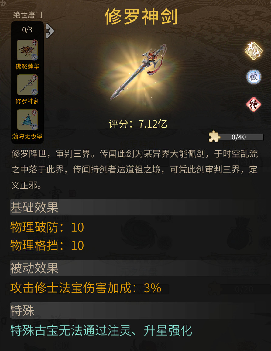Click the large 修罗神剑 sword image
Screen dimensions: 271x351
(139, 72)
